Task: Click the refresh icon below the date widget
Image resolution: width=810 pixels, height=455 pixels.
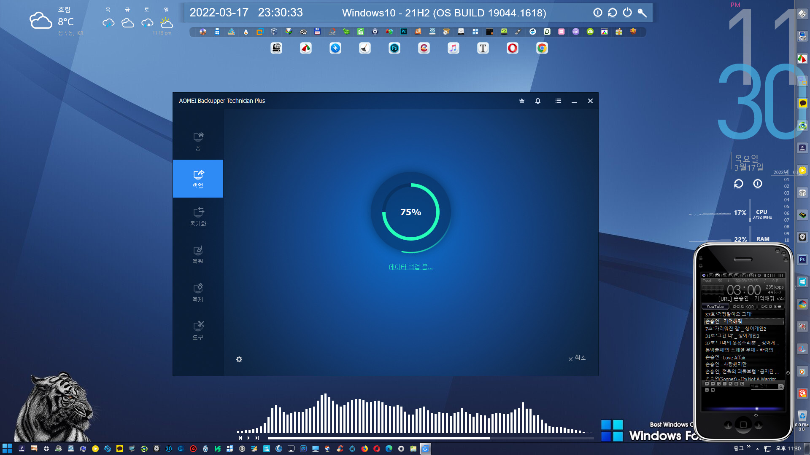Action: (738, 184)
